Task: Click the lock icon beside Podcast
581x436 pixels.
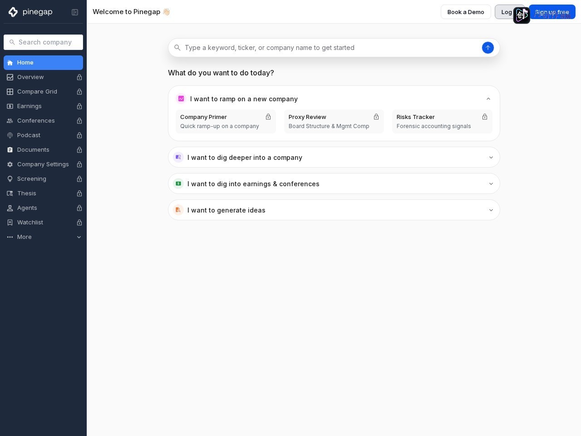Action: coord(79,135)
